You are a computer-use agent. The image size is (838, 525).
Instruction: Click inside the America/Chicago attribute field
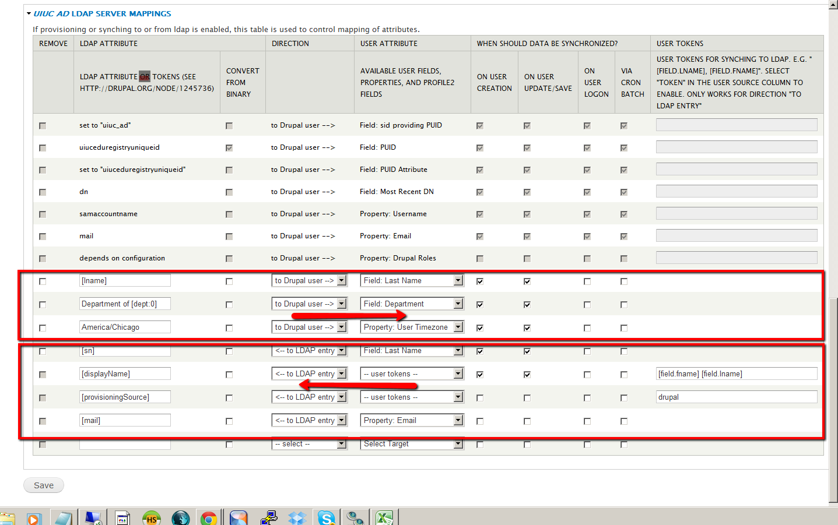click(x=124, y=327)
